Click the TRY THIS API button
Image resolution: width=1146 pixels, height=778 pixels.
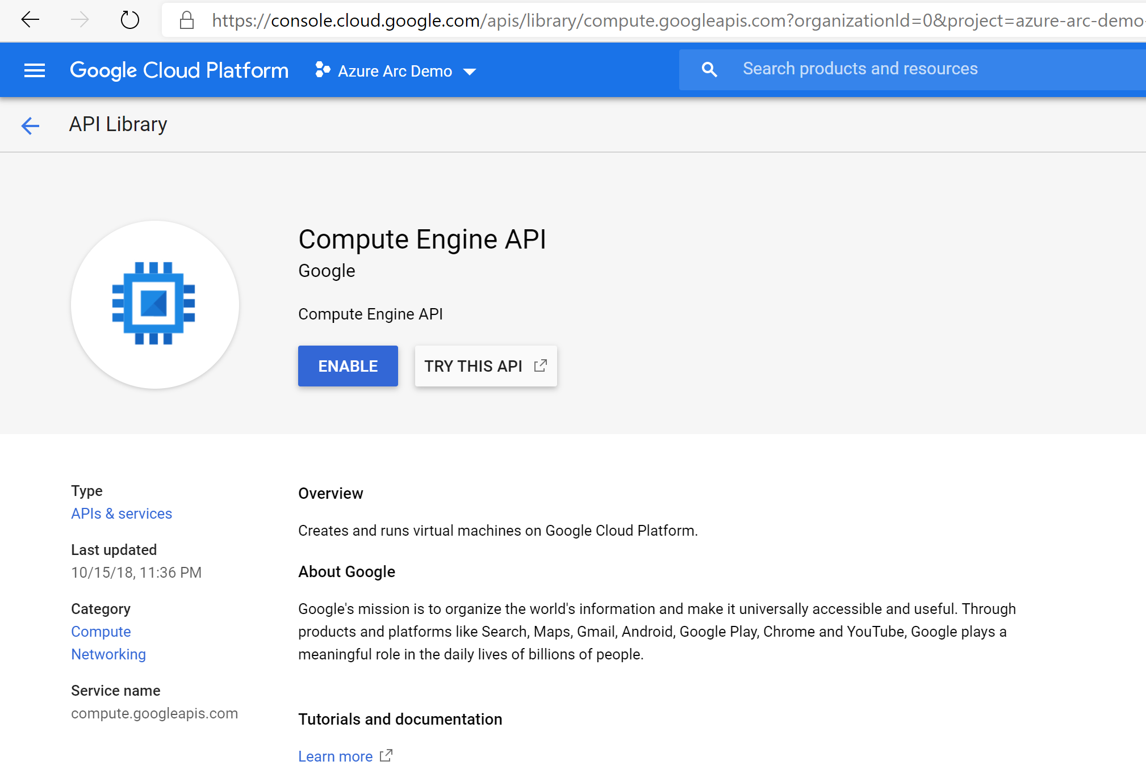tap(473, 367)
